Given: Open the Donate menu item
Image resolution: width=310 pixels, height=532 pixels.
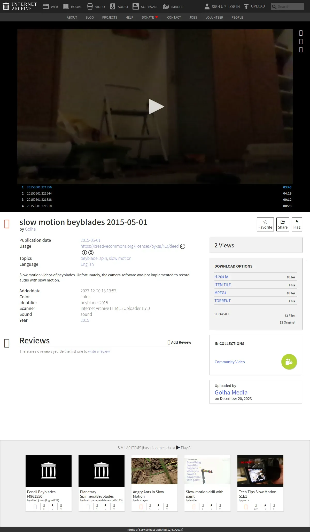Looking at the screenshot, I should tap(150, 18).
